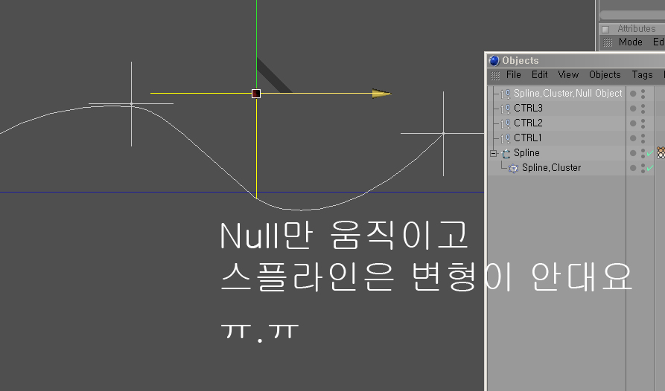Collapse the Spline tree node

(x=493, y=154)
